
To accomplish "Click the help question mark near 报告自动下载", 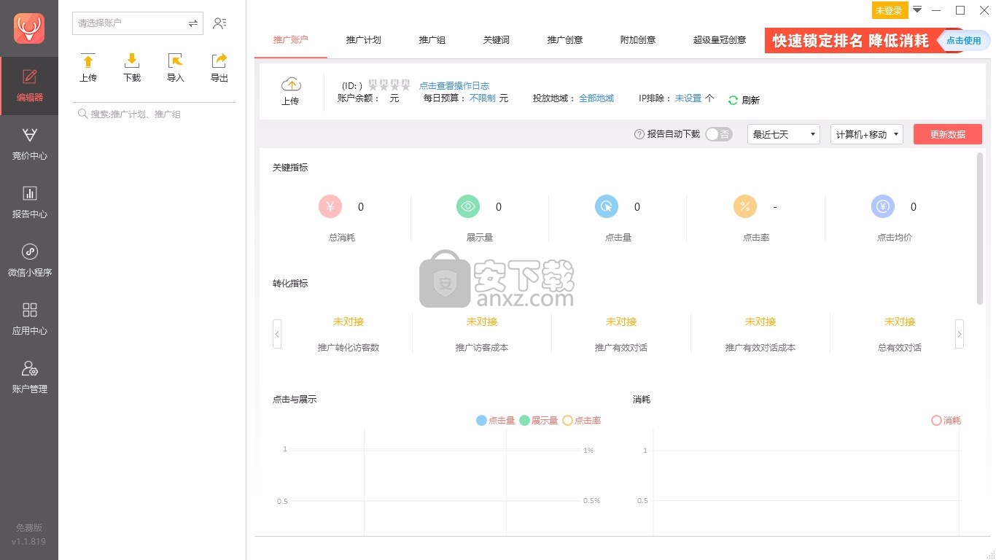I will pos(639,134).
